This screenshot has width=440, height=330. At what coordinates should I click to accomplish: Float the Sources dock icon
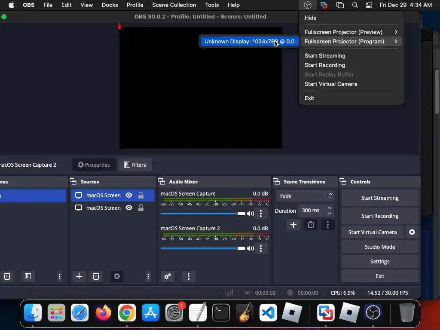(73, 182)
